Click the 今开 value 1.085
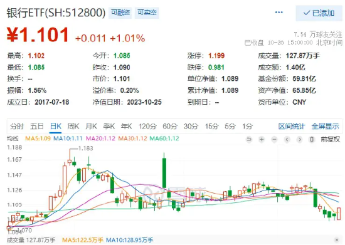 [122, 56]
